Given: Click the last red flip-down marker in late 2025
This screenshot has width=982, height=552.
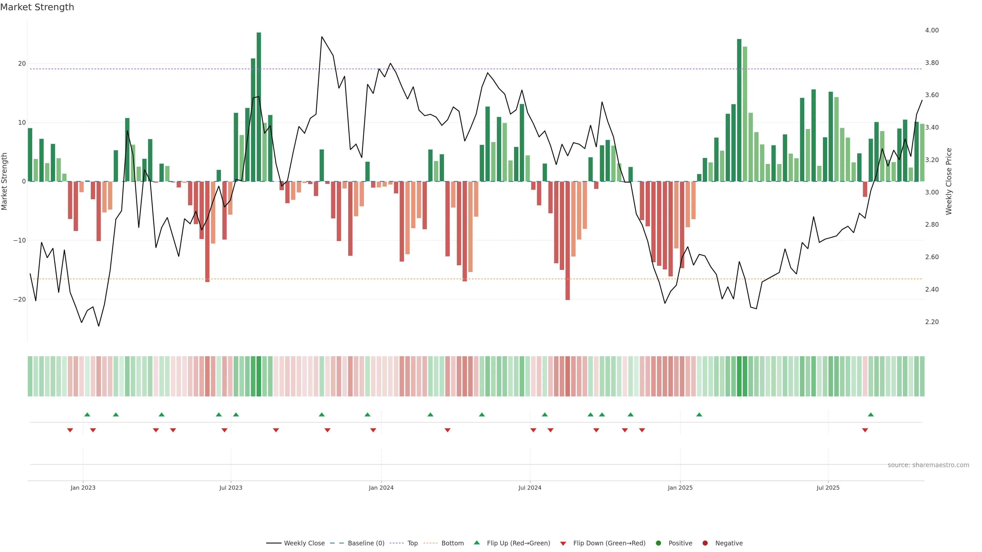Looking at the screenshot, I should tap(865, 430).
